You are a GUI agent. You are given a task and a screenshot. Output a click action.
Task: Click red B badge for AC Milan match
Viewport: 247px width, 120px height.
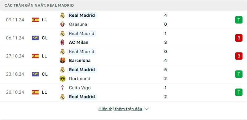click(239, 38)
